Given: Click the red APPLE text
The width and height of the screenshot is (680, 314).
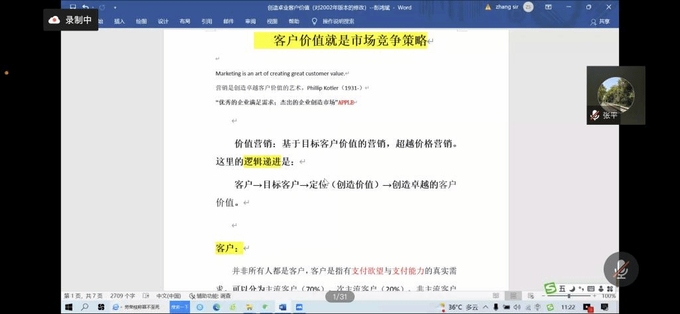Looking at the screenshot, I should coord(346,102).
